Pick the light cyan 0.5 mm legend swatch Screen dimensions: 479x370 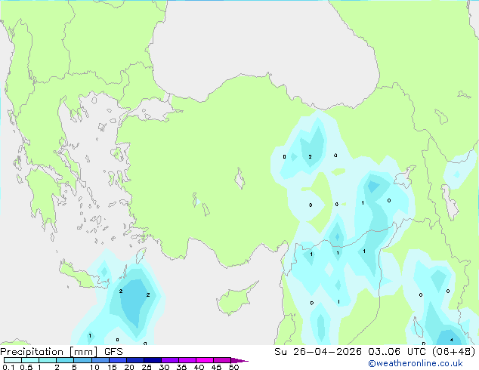coord(30,360)
